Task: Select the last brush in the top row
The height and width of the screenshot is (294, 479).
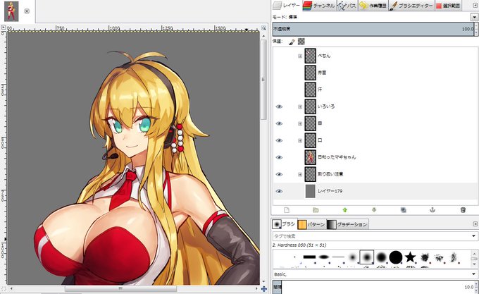Action: click(x=454, y=257)
